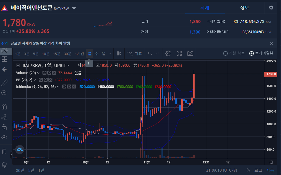This screenshot has width=281, height=175.
Task: Remove the Volume (20) indicator
Action: click(x=54, y=73)
